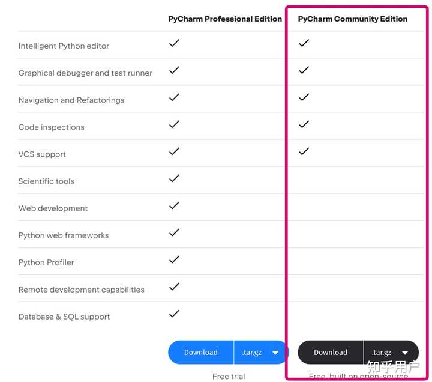
Task: Select the PyCharm Community Edition column header
Action: (x=353, y=19)
